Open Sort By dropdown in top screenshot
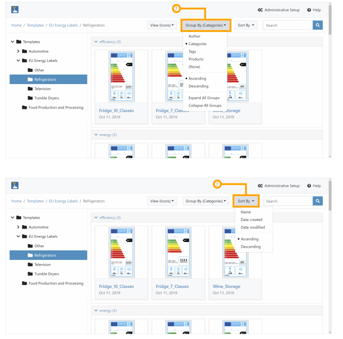 246,25
